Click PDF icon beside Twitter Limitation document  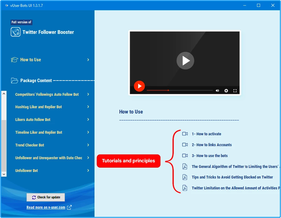[185, 188]
